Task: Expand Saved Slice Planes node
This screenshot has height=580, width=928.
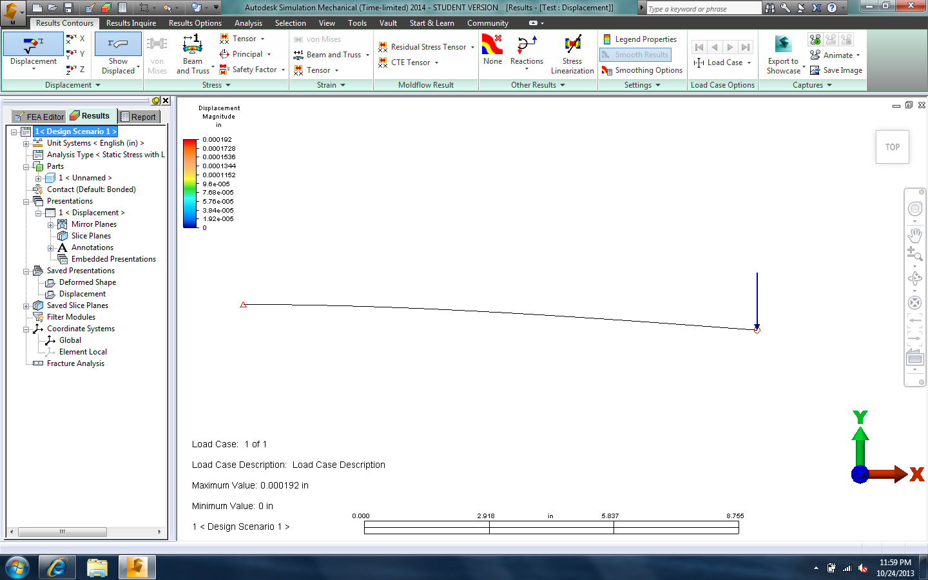Action: tap(26, 305)
